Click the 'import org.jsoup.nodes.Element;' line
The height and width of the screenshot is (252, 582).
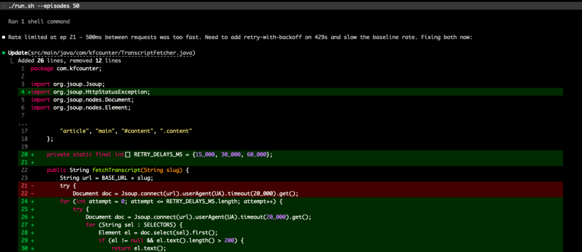(x=81, y=107)
